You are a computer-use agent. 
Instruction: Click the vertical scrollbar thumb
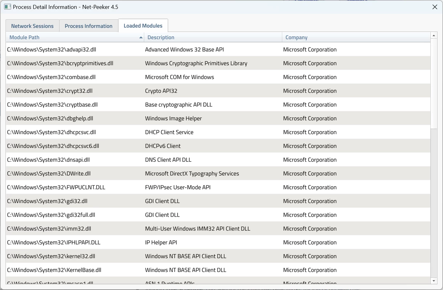pyautogui.click(x=434, y=83)
